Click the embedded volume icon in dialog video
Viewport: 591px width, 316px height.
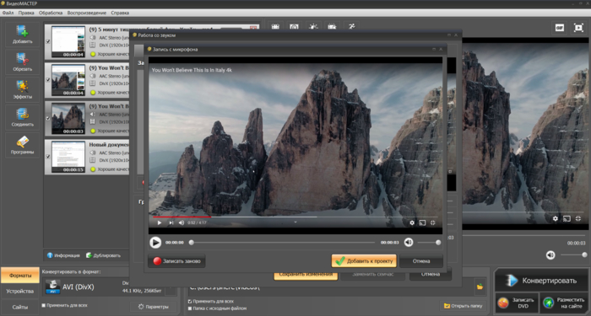click(182, 222)
